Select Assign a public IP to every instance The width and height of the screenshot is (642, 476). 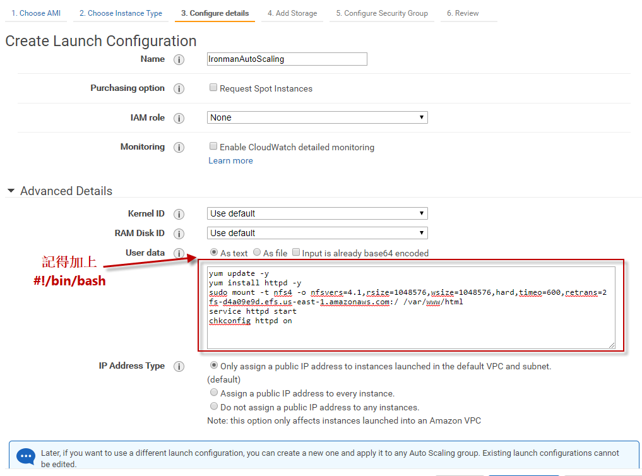[214, 393]
